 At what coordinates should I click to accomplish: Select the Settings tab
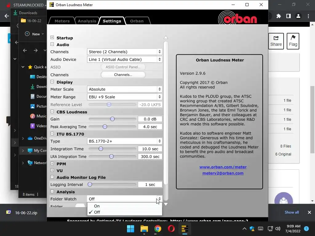coord(112,21)
